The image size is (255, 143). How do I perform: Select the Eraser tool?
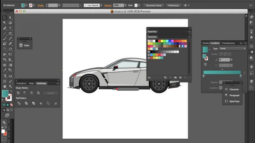10,44
